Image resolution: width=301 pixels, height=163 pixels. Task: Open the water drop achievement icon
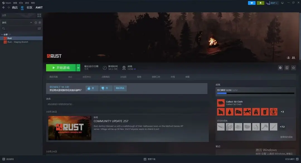click(230, 112)
